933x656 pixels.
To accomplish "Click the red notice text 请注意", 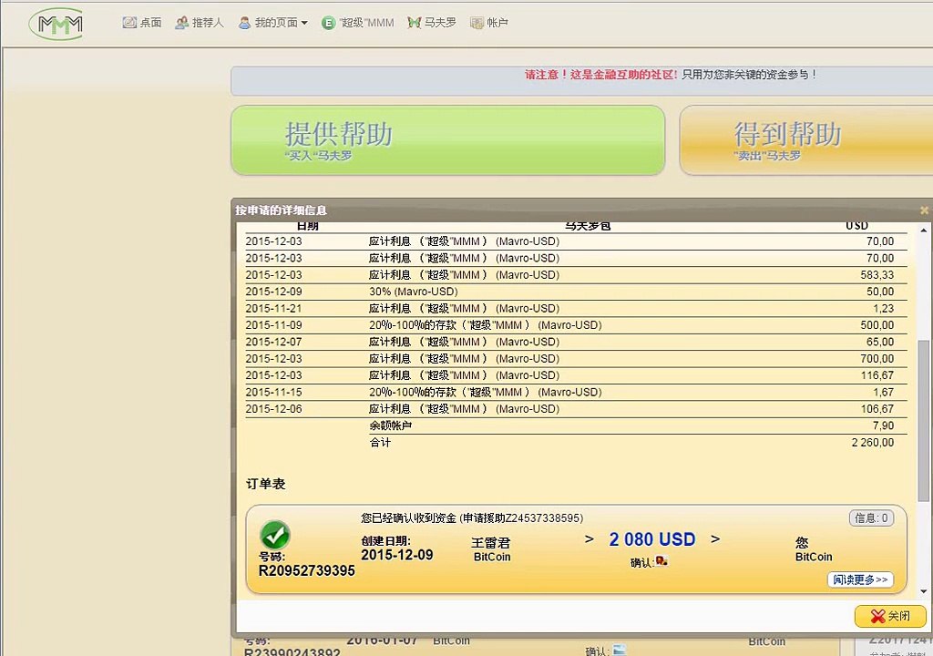I will [601, 75].
